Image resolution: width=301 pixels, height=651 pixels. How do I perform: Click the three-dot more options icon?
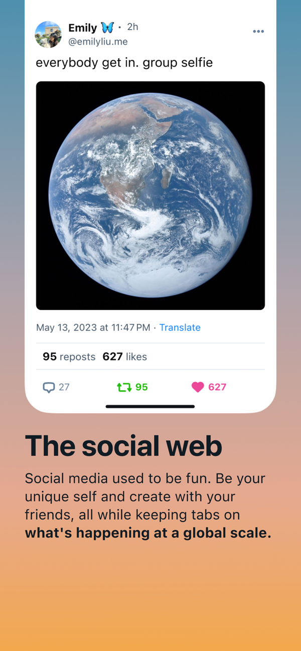258,32
